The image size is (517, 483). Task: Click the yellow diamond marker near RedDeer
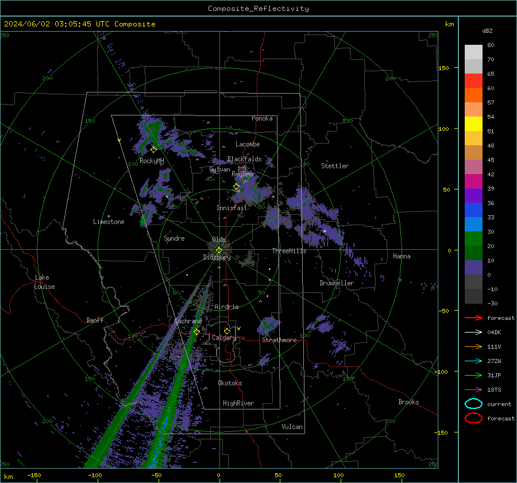pos(237,187)
